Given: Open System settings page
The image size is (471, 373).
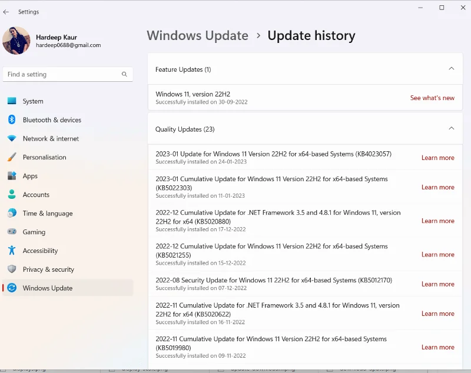Looking at the screenshot, I should [68, 101].
